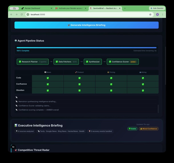Click the 6 sources analyzed chip
This screenshot has height=163, width=174.
click(25, 131)
